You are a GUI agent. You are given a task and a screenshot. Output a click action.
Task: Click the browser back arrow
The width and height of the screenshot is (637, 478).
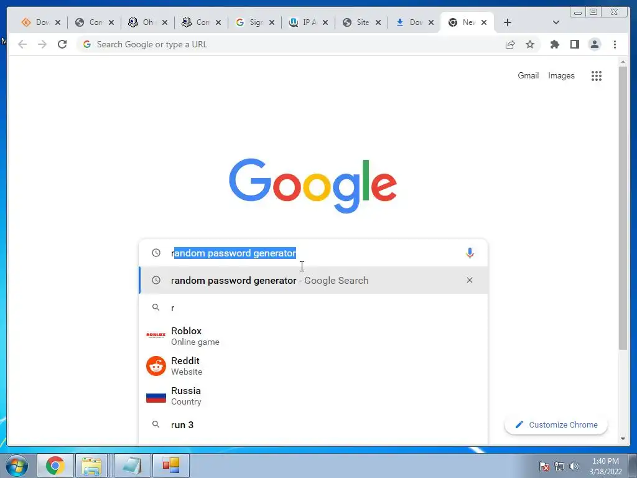22,44
